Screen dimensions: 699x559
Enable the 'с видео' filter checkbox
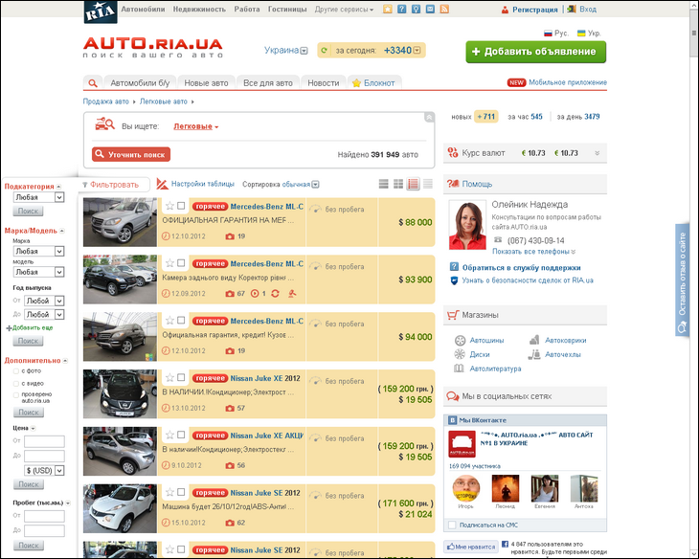click(x=16, y=384)
